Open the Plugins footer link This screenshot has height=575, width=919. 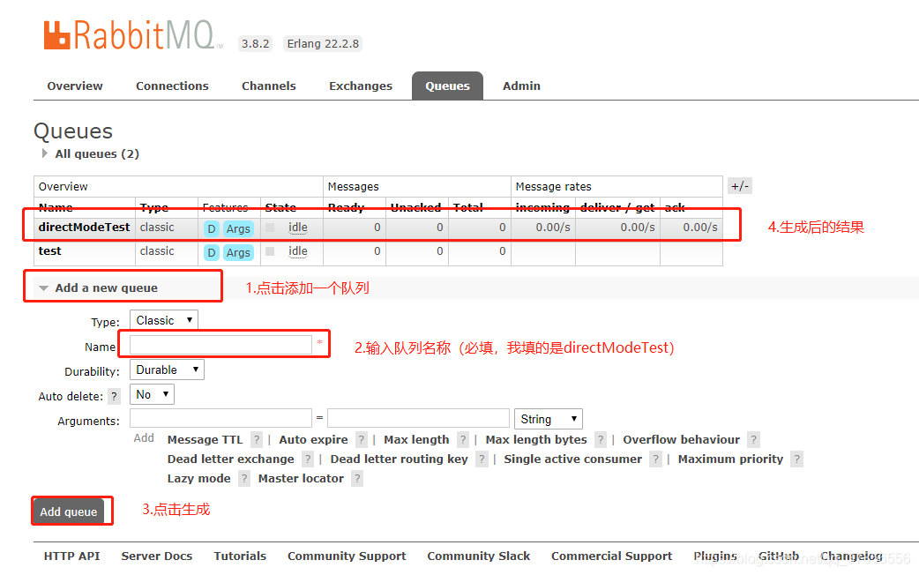pyautogui.click(x=715, y=556)
